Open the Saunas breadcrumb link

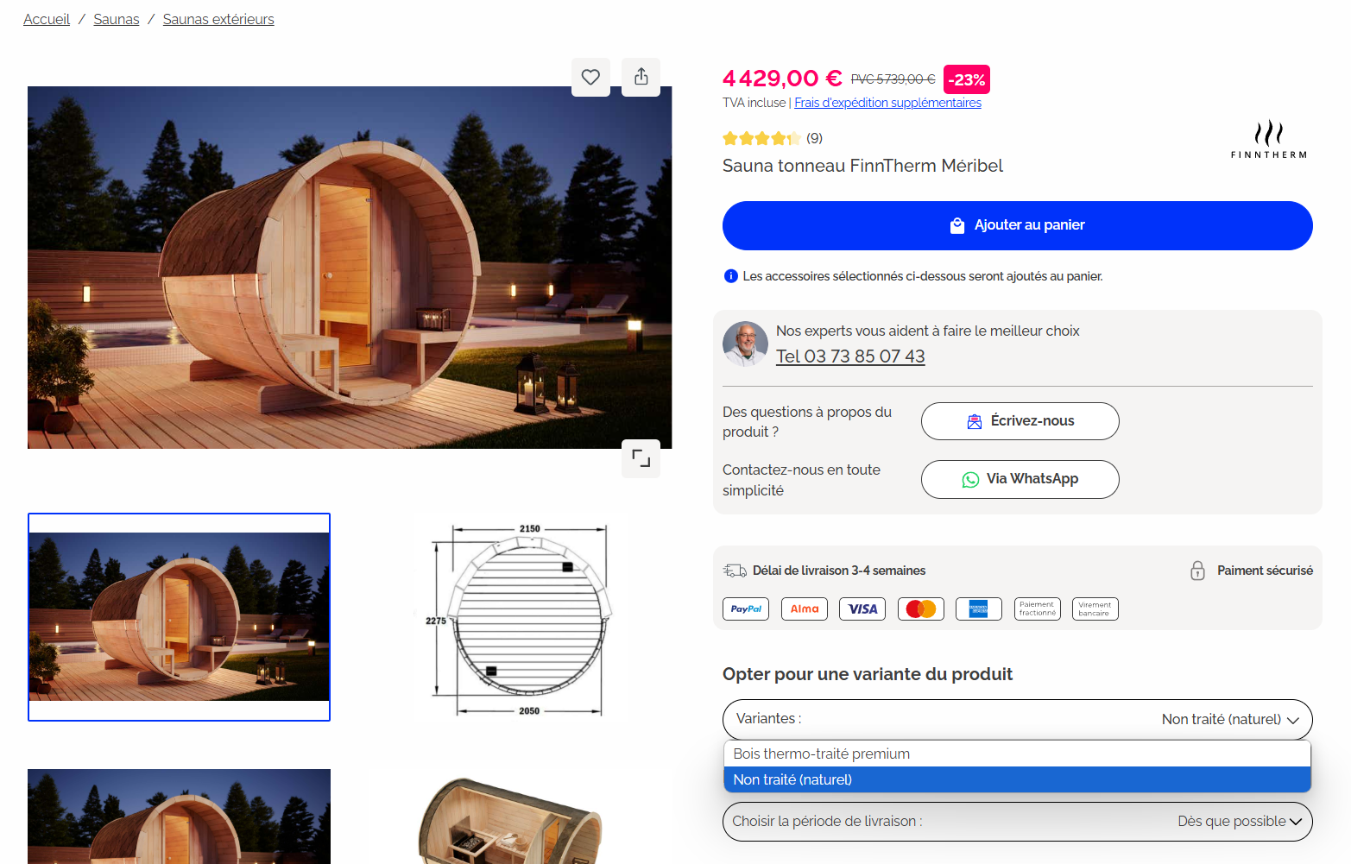click(x=117, y=19)
